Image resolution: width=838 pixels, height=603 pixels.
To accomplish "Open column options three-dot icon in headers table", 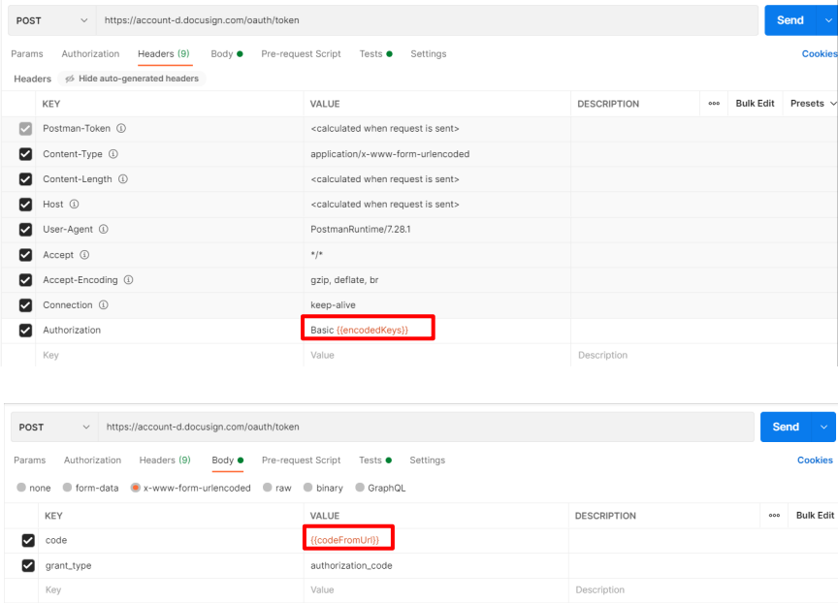I will 714,104.
